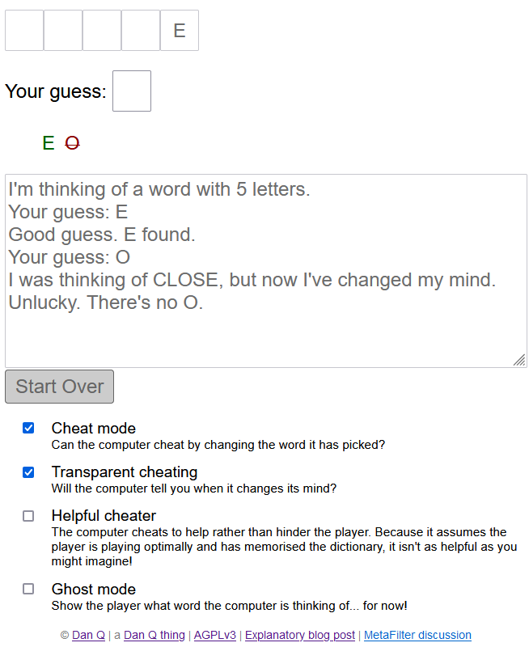Uncheck the Transparent cheating checkbox
529x647 pixels.
pyautogui.click(x=28, y=472)
